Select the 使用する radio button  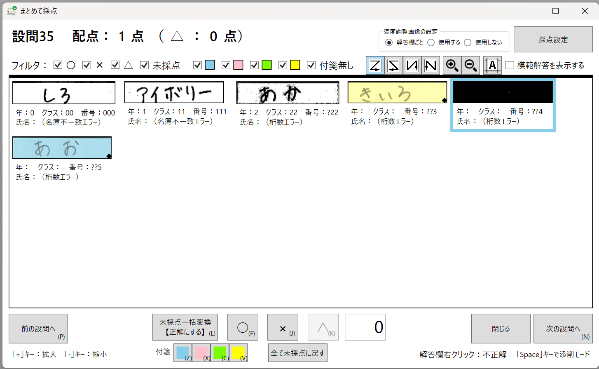(x=431, y=42)
